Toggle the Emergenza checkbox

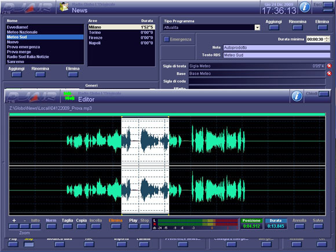tap(166, 39)
